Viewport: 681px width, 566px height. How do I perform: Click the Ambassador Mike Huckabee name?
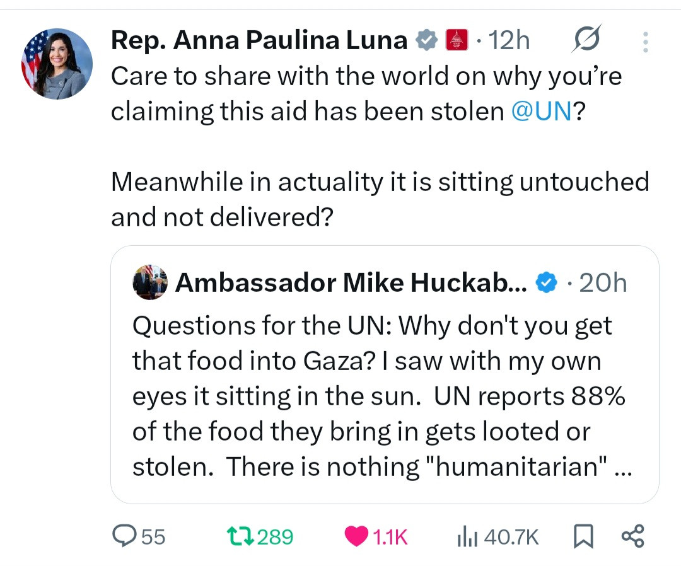351,283
